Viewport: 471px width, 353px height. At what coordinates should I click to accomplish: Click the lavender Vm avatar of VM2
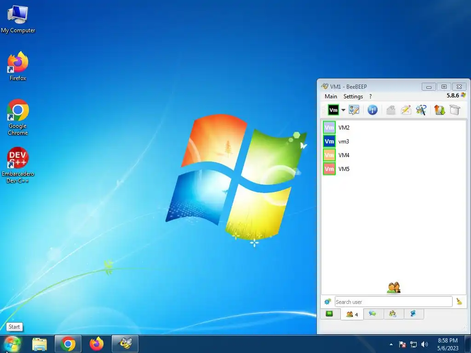[329, 128]
